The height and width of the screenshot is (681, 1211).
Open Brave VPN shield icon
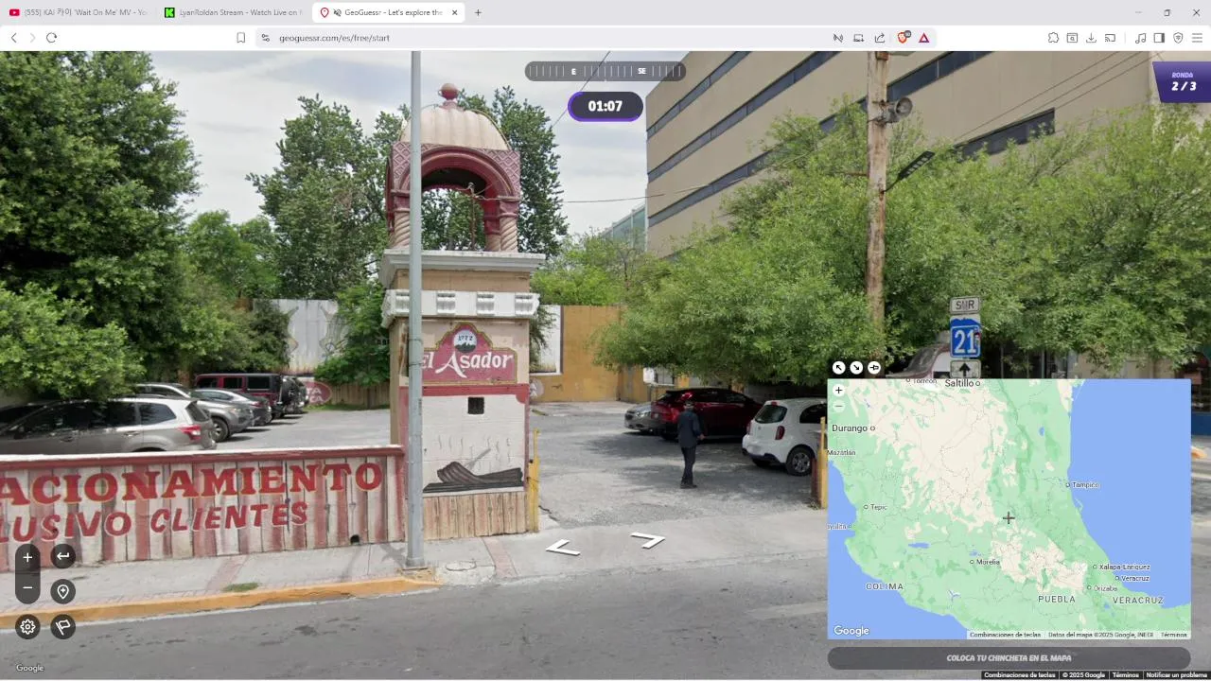click(1178, 38)
